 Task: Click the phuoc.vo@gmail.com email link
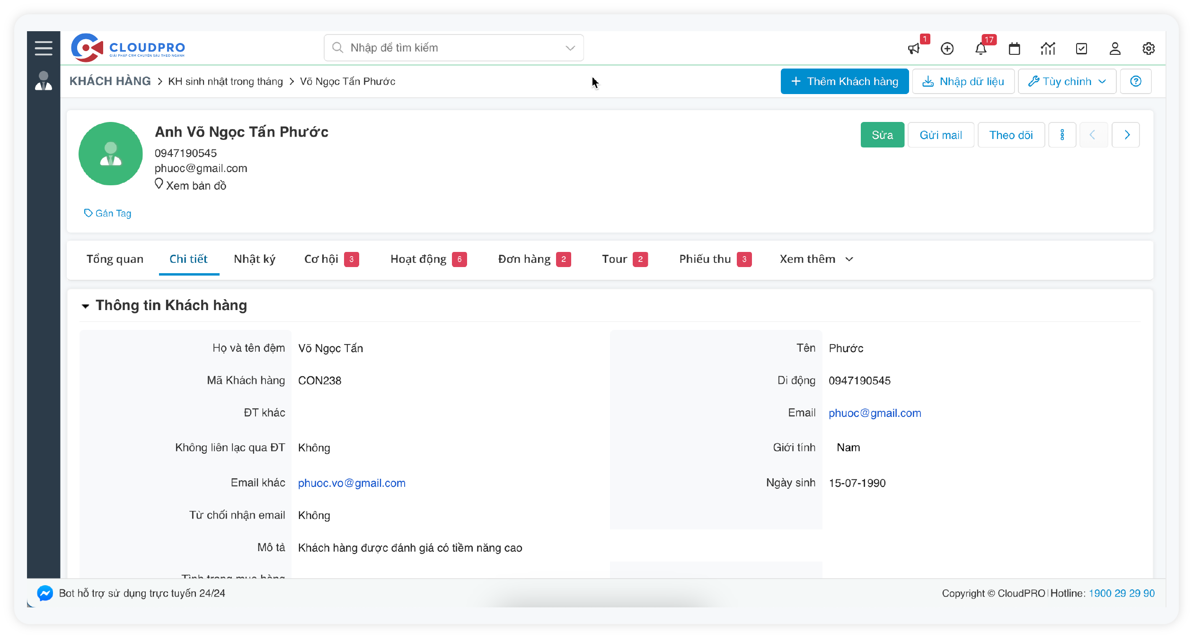[x=352, y=483]
